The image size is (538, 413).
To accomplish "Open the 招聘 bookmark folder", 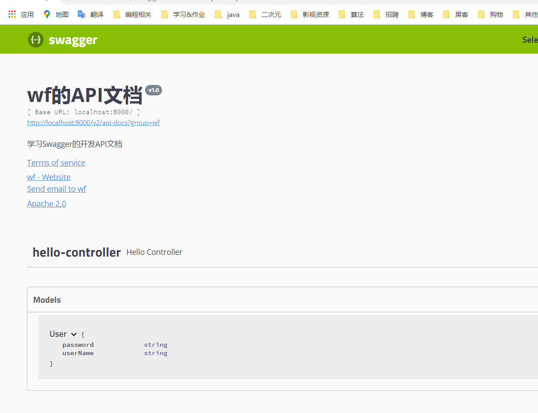I will (386, 14).
